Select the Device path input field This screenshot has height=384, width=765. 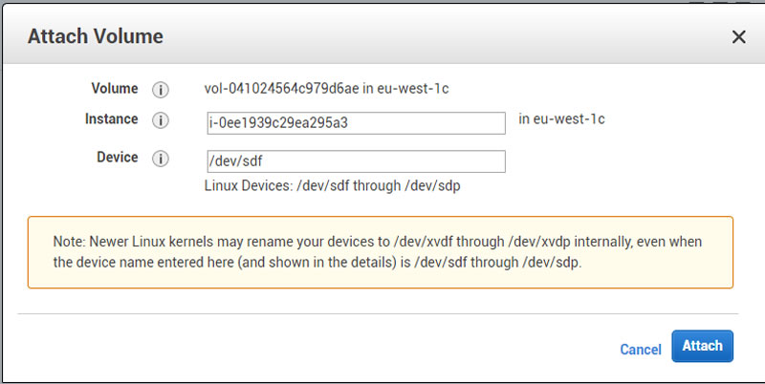tap(356, 161)
